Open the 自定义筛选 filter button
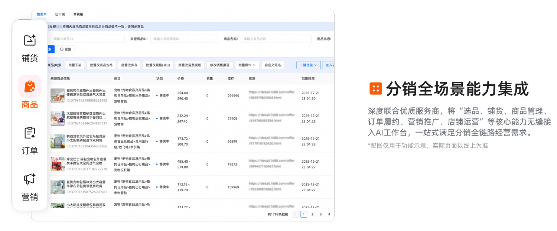 [x=273, y=65]
